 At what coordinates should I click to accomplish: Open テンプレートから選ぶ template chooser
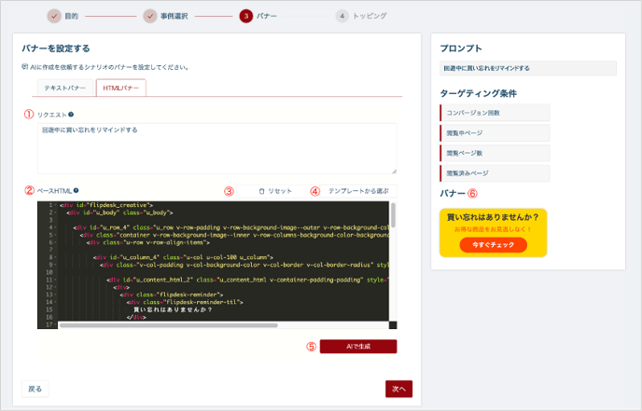click(358, 191)
